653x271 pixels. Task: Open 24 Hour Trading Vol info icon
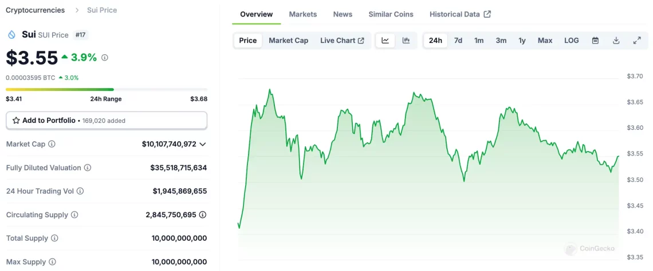[x=80, y=191]
